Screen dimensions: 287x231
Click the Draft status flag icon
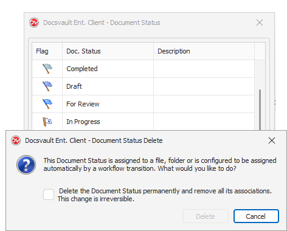(x=47, y=86)
